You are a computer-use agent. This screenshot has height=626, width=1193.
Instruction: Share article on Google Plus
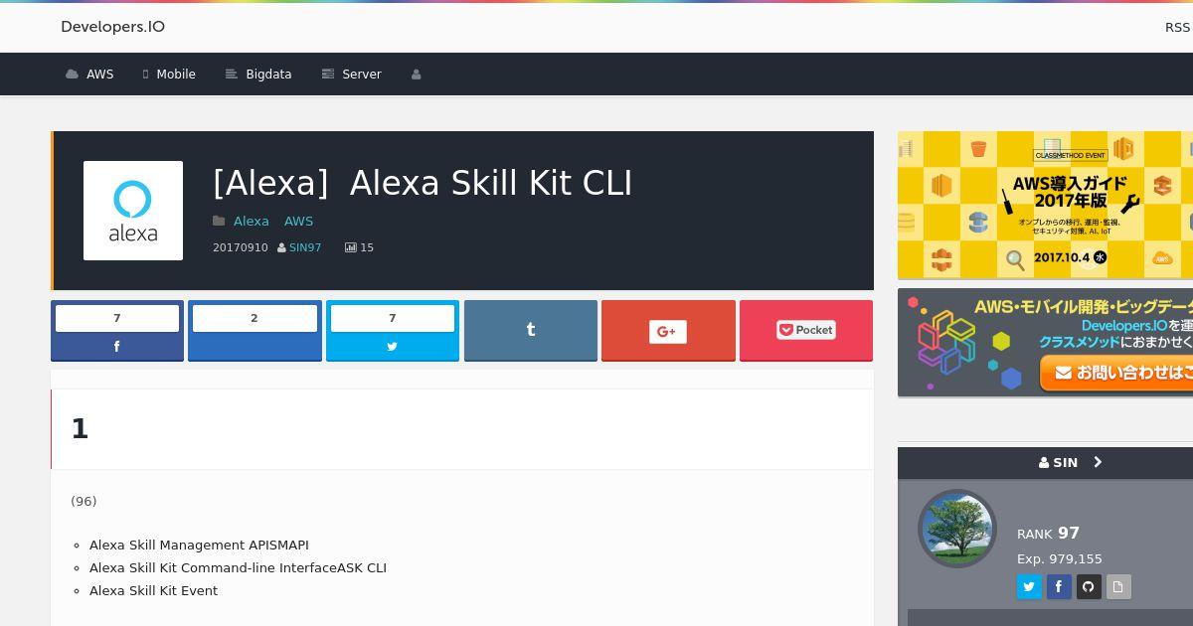pyautogui.click(x=668, y=331)
